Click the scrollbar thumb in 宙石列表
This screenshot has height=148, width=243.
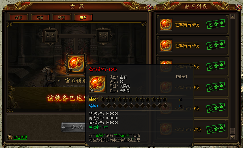coord(233,131)
